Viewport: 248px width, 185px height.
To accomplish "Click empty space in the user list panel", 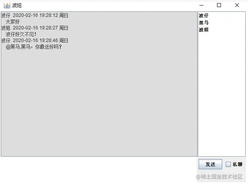I will [222, 95].
